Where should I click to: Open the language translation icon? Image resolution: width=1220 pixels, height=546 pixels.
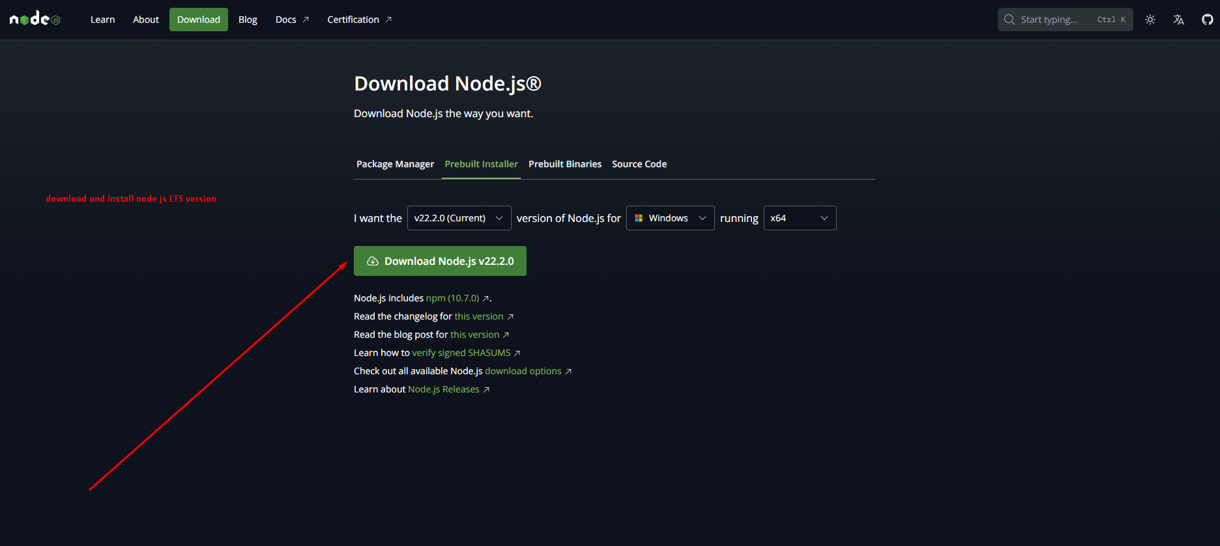click(x=1179, y=20)
